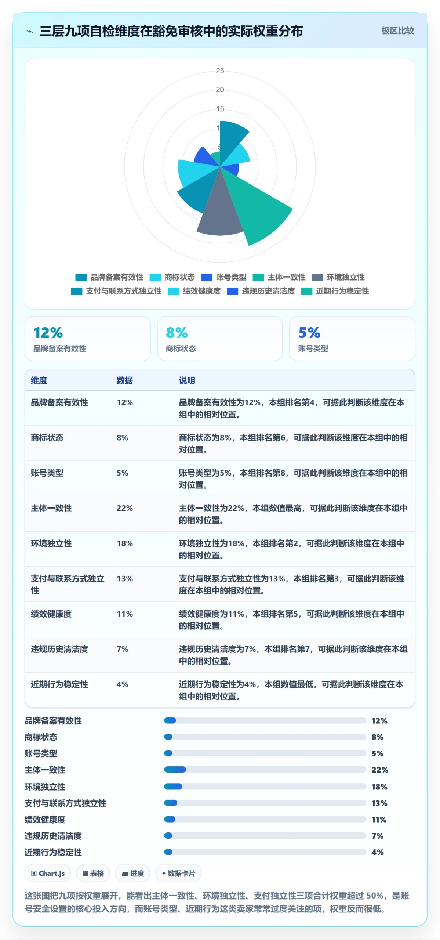
Task: Toggle 主体一致性 legend entry
Action: pyautogui.click(x=279, y=277)
